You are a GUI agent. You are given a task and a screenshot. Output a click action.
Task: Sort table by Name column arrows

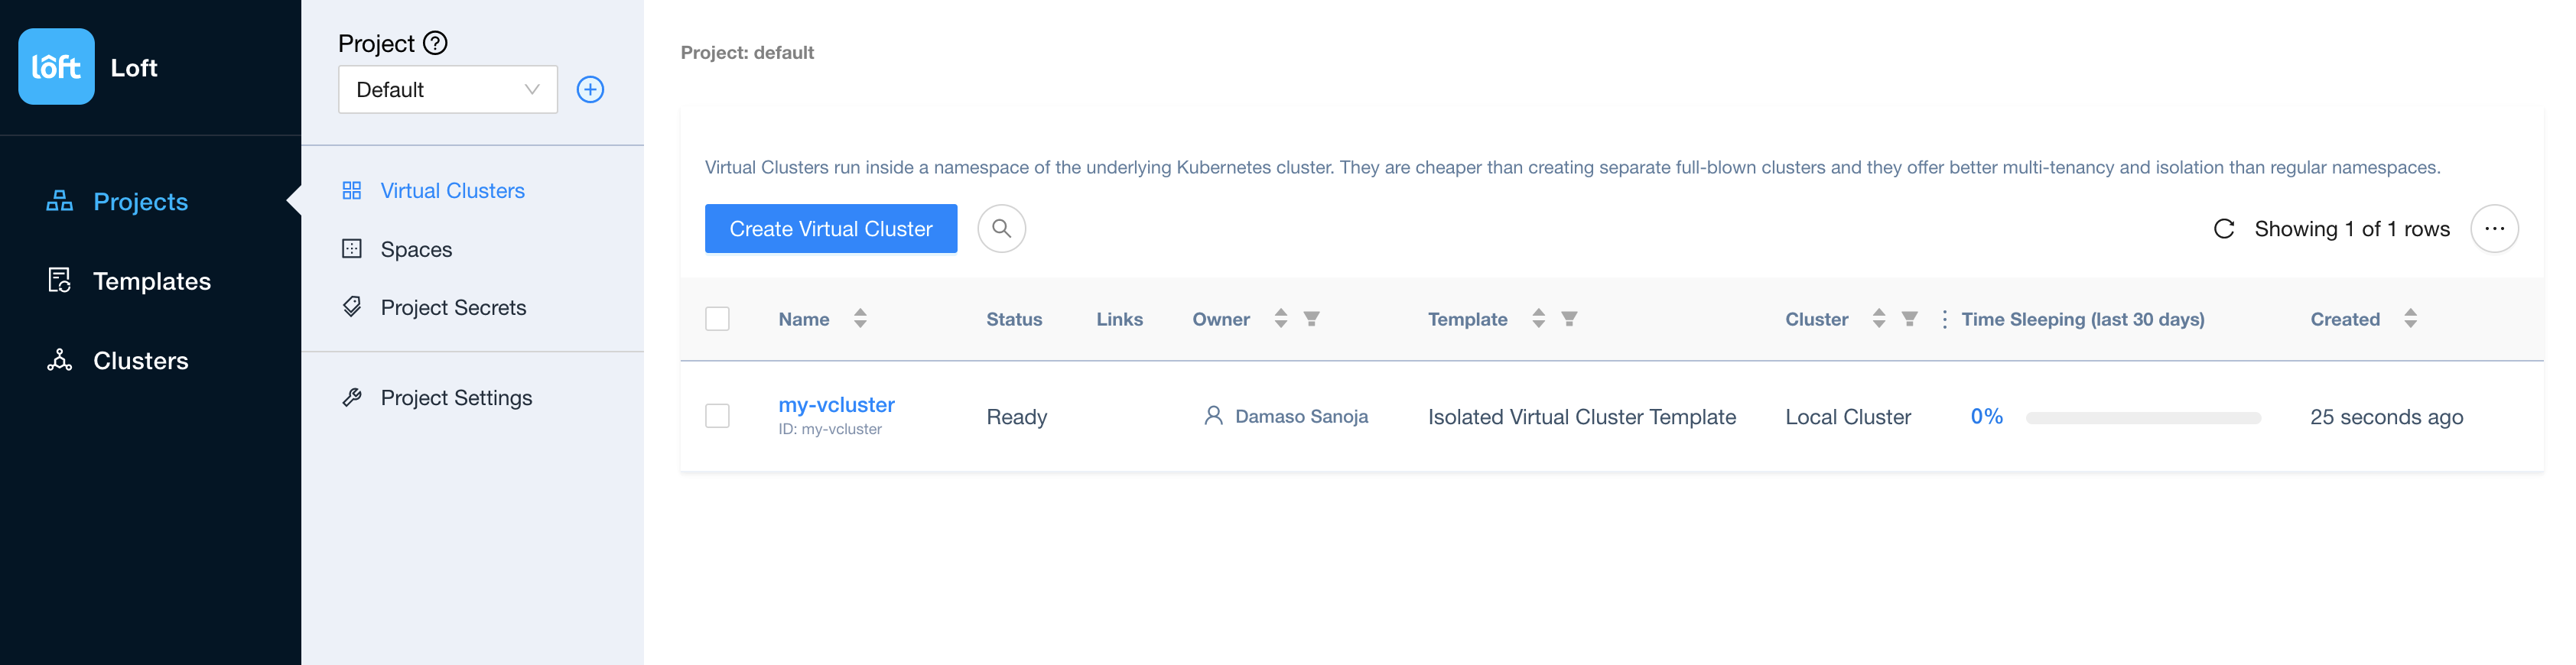coord(860,319)
